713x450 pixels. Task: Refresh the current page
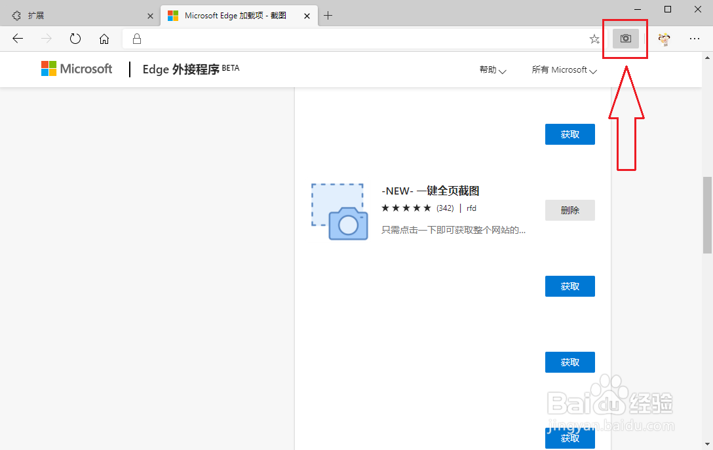75,39
